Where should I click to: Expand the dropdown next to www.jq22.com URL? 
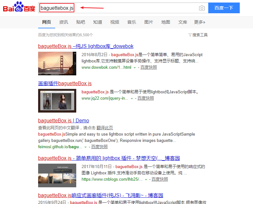click(x=131, y=98)
